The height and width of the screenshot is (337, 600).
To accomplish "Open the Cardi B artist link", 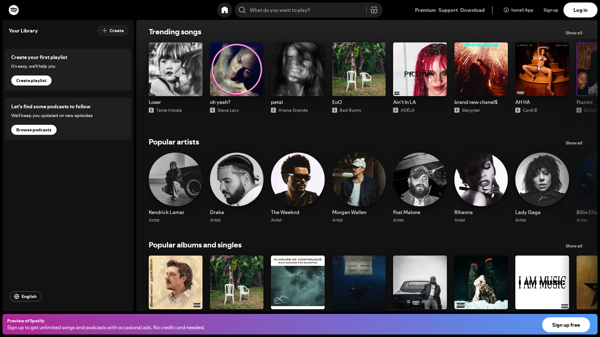I will 530,110.
